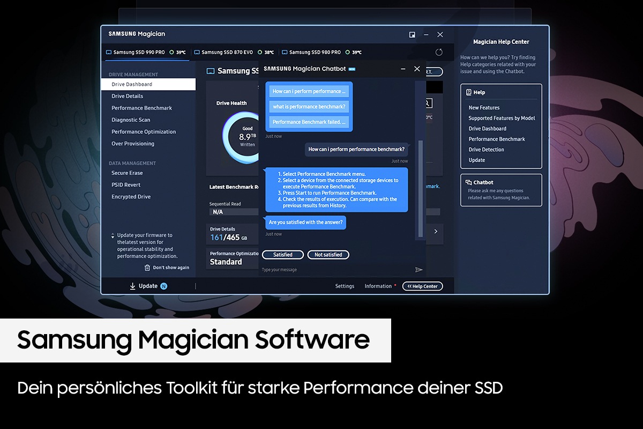Screen dimensions: 643x429
Task: Click the pop-out window icon in title bar
Action: 412,34
